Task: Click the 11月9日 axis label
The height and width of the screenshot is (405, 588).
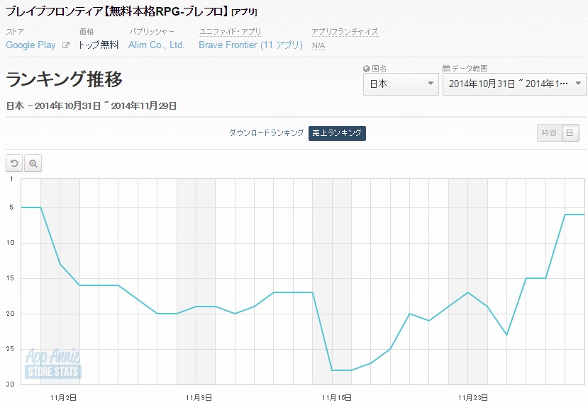Action: (199, 397)
